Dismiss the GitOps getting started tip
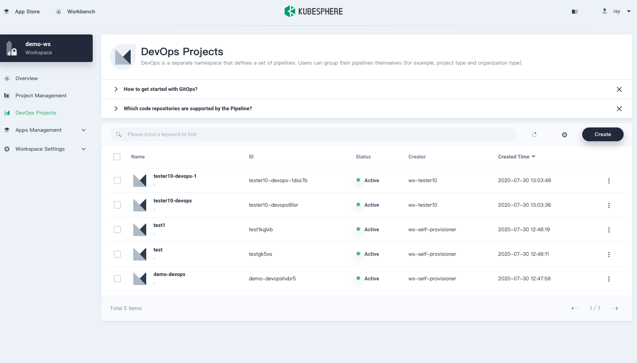The height and width of the screenshot is (363, 637). click(x=619, y=89)
